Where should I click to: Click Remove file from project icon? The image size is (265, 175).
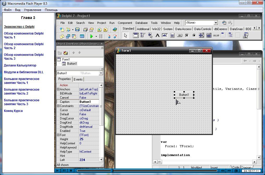pos(106,30)
